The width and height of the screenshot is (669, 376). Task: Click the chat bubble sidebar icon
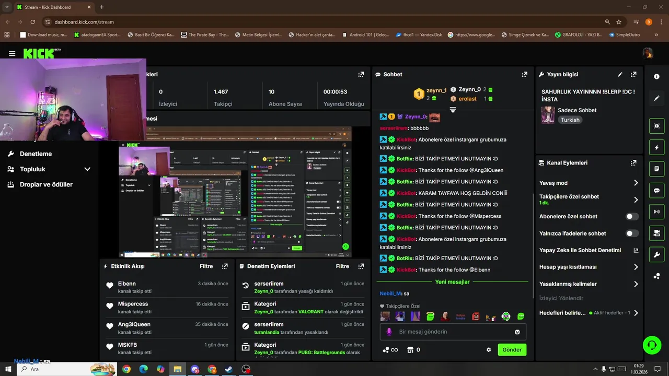pyautogui.click(x=656, y=191)
